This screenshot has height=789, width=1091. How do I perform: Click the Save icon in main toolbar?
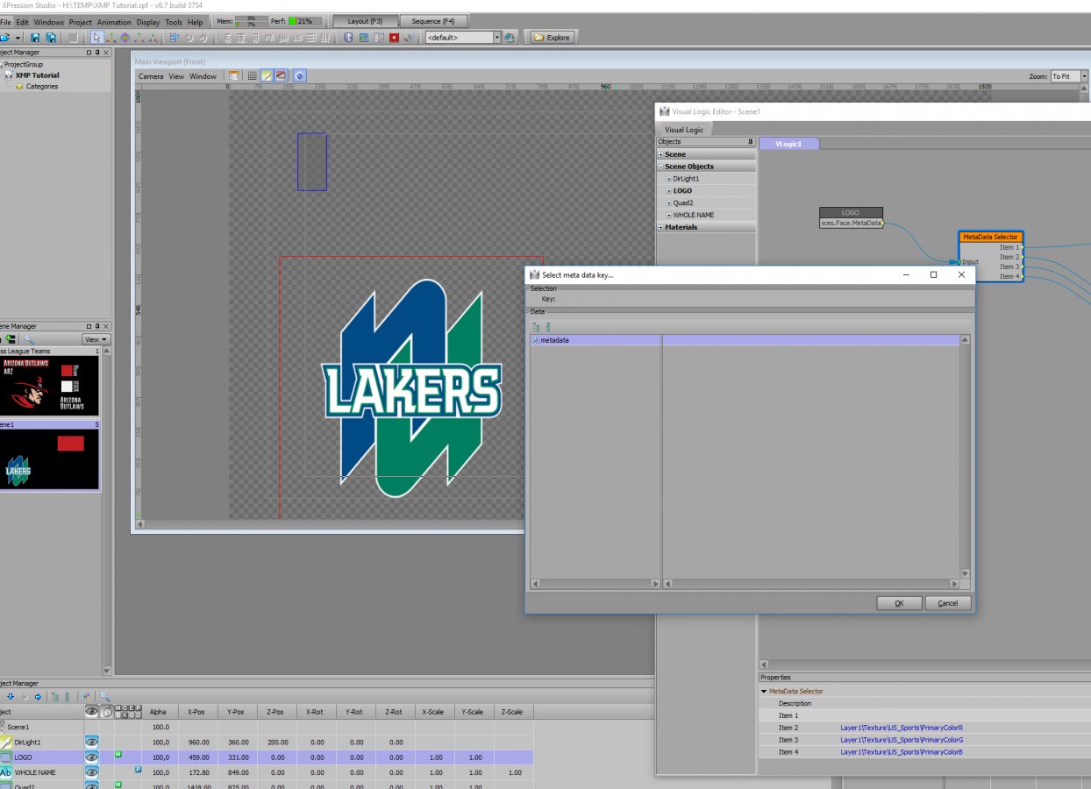[x=35, y=38]
